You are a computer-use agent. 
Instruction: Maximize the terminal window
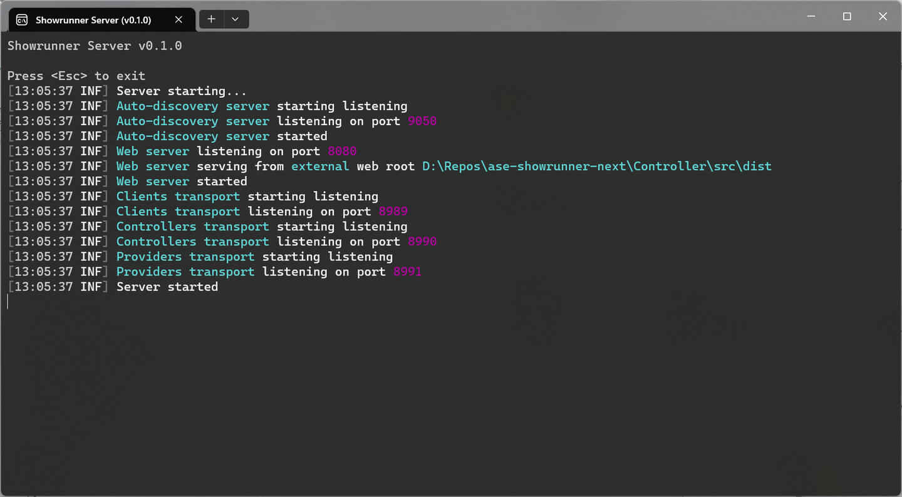point(847,17)
